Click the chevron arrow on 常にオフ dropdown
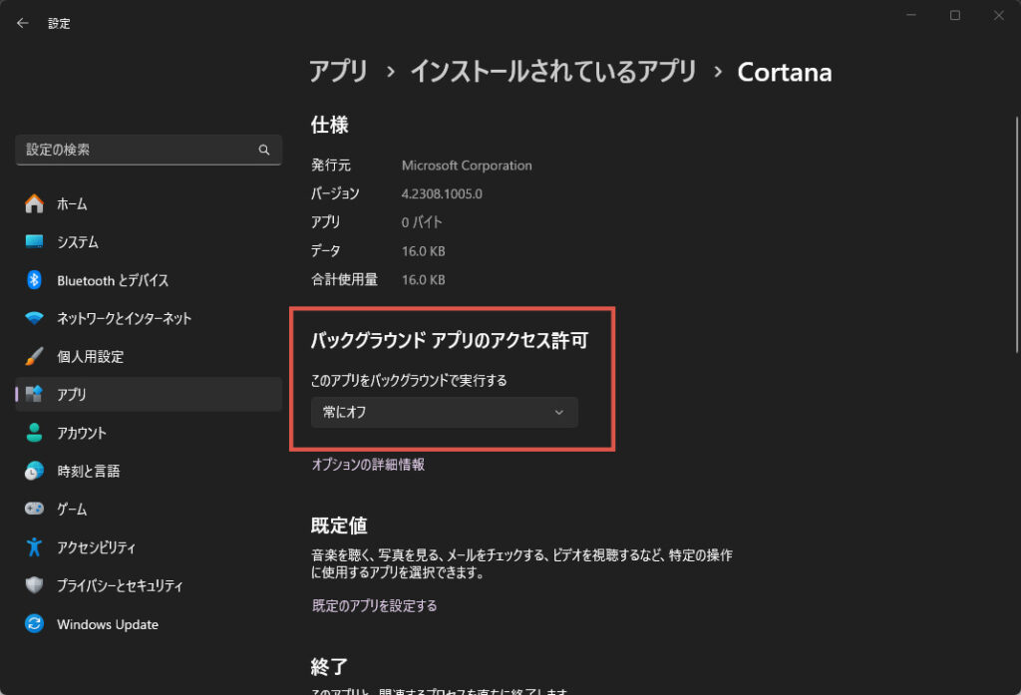 558,412
